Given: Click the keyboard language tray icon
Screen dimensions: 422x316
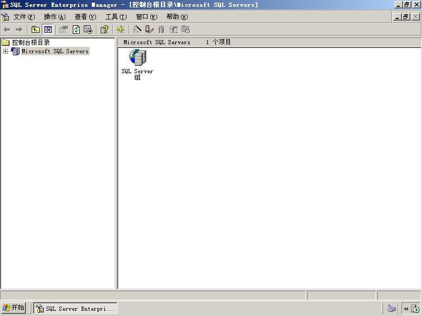Looking at the screenshot, I should click(391, 308).
